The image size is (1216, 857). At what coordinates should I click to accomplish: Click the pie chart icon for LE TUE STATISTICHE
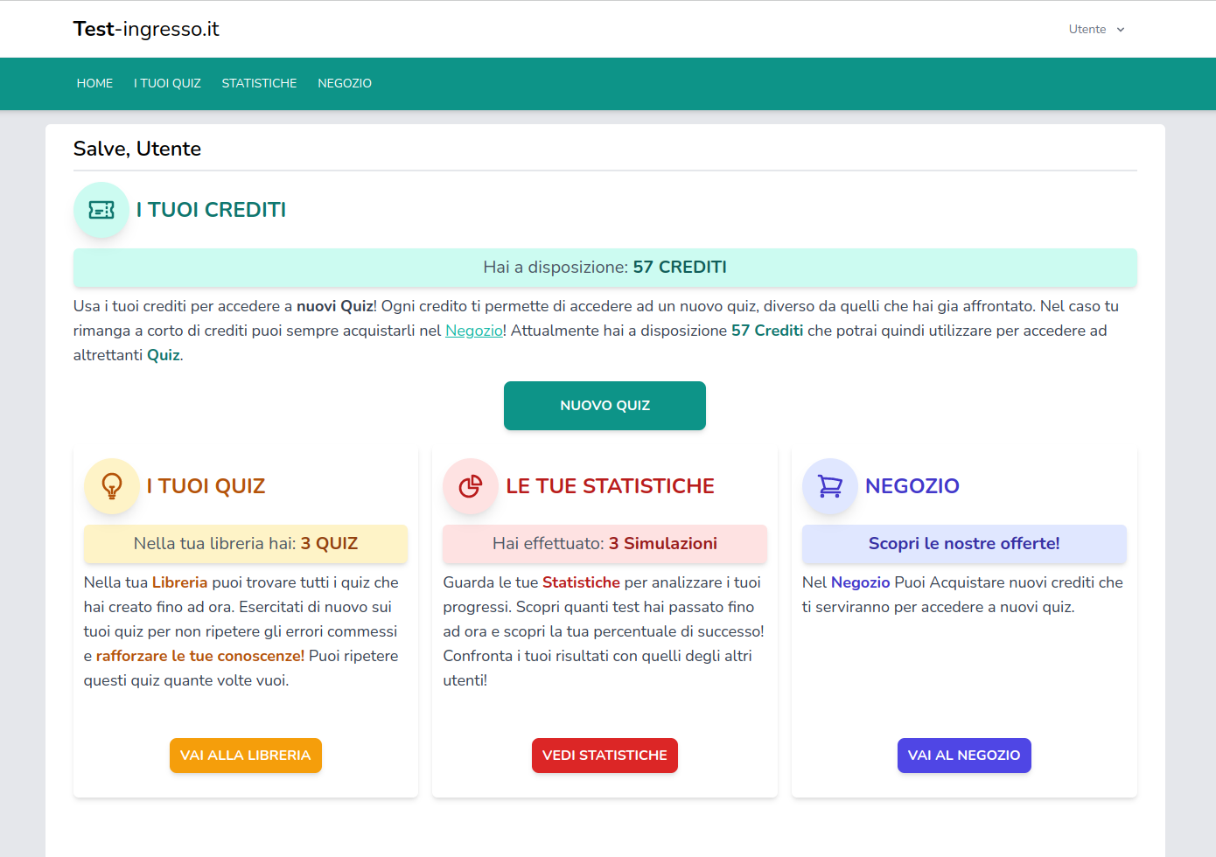(x=471, y=486)
